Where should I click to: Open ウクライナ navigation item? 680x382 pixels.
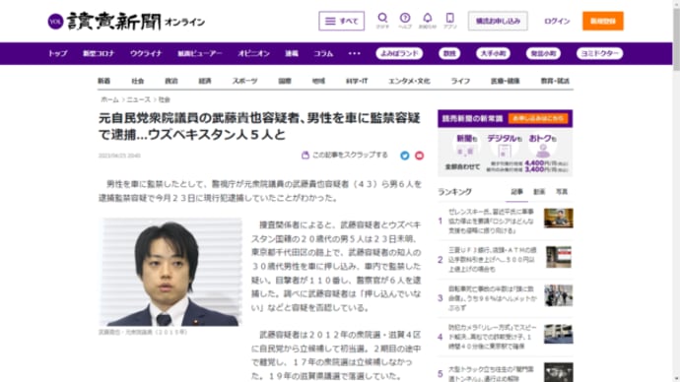tap(146, 53)
